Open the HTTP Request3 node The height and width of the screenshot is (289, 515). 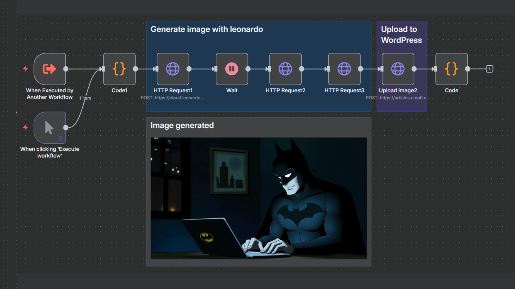tap(344, 69)
